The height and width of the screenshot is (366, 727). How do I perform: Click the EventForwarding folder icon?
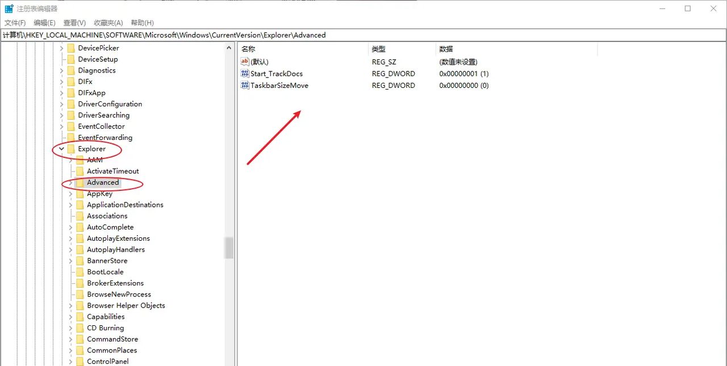click(71, 138)
